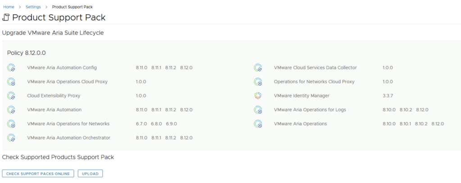Click the VMware Aria Automation Config product icon

(11, 68)
